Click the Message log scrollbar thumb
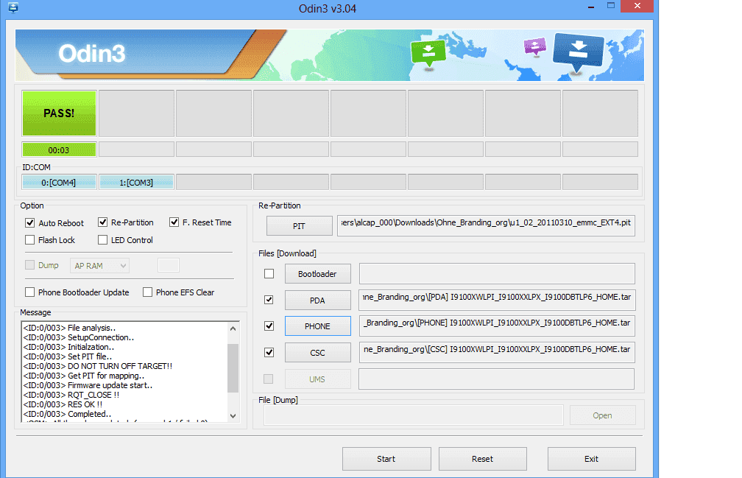Image resolution: width=742 pixels, height=478 pixels. [233, 368]
